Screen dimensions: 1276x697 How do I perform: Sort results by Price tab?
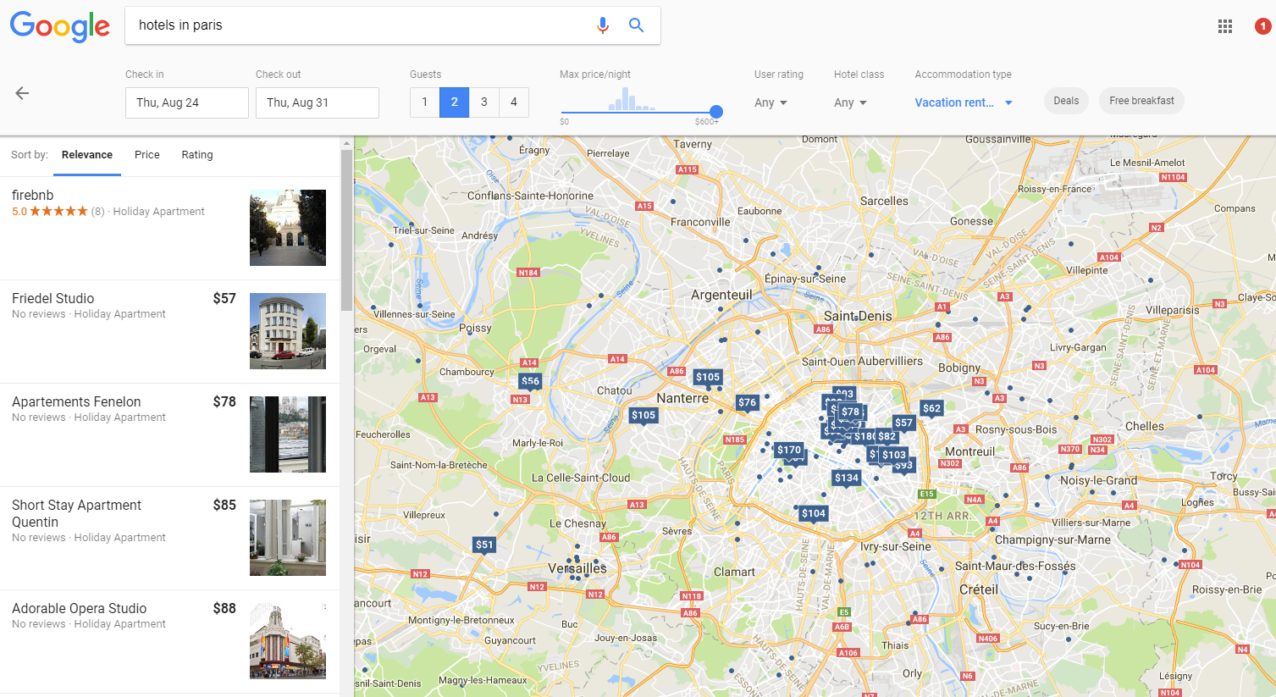(x=146, y=155)
